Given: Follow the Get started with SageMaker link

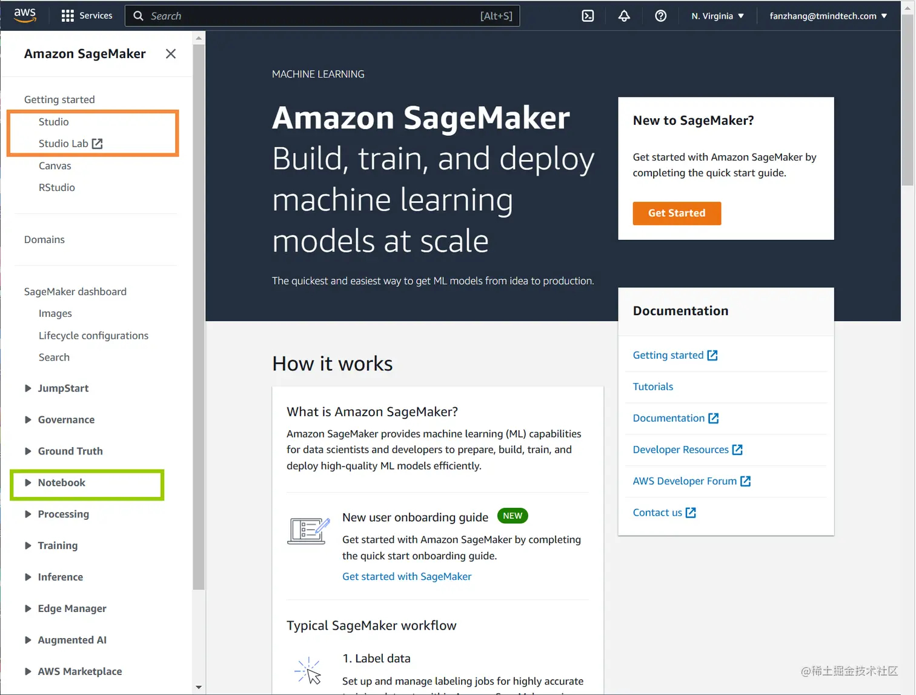Looking at the screenshot, I should click(407, 576).
